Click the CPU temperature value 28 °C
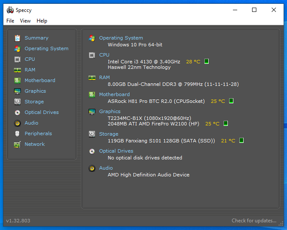 193,62
